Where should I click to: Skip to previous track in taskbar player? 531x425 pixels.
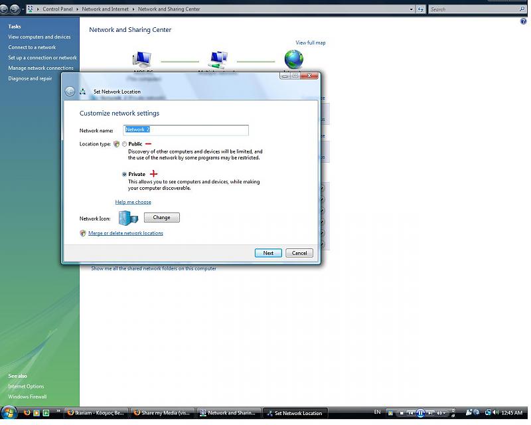410,413
